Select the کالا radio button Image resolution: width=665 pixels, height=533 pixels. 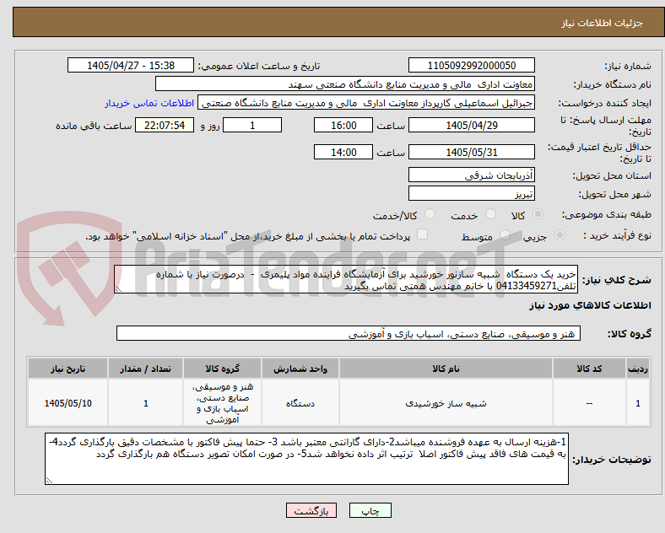pos(538,214)
